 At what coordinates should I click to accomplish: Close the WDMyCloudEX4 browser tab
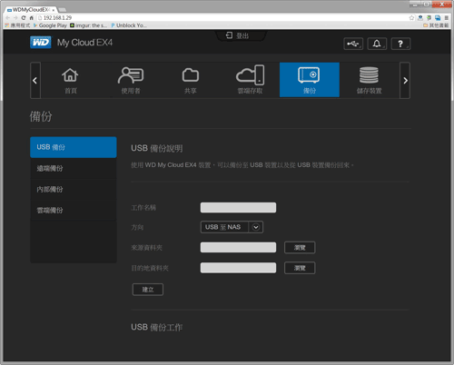(x=54, y=10)
